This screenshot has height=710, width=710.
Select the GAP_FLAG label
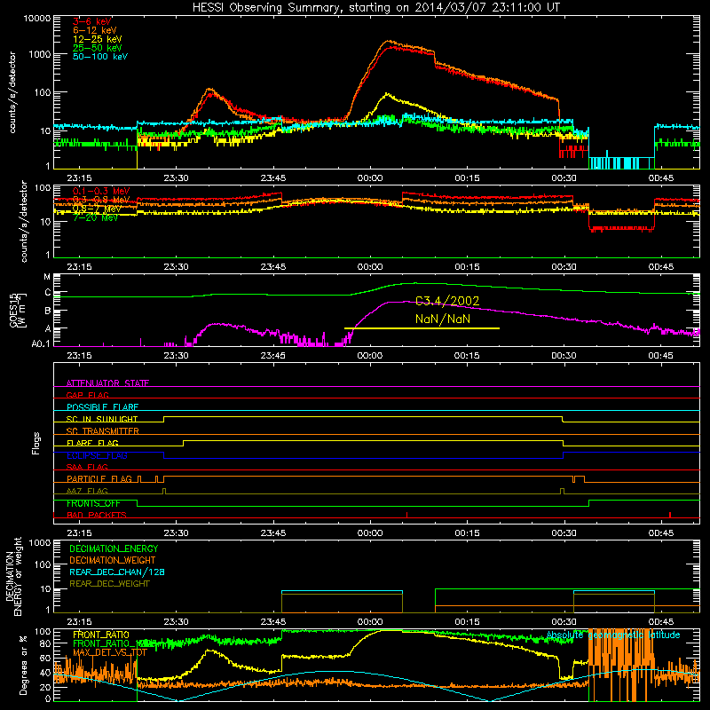coord(87,395)
